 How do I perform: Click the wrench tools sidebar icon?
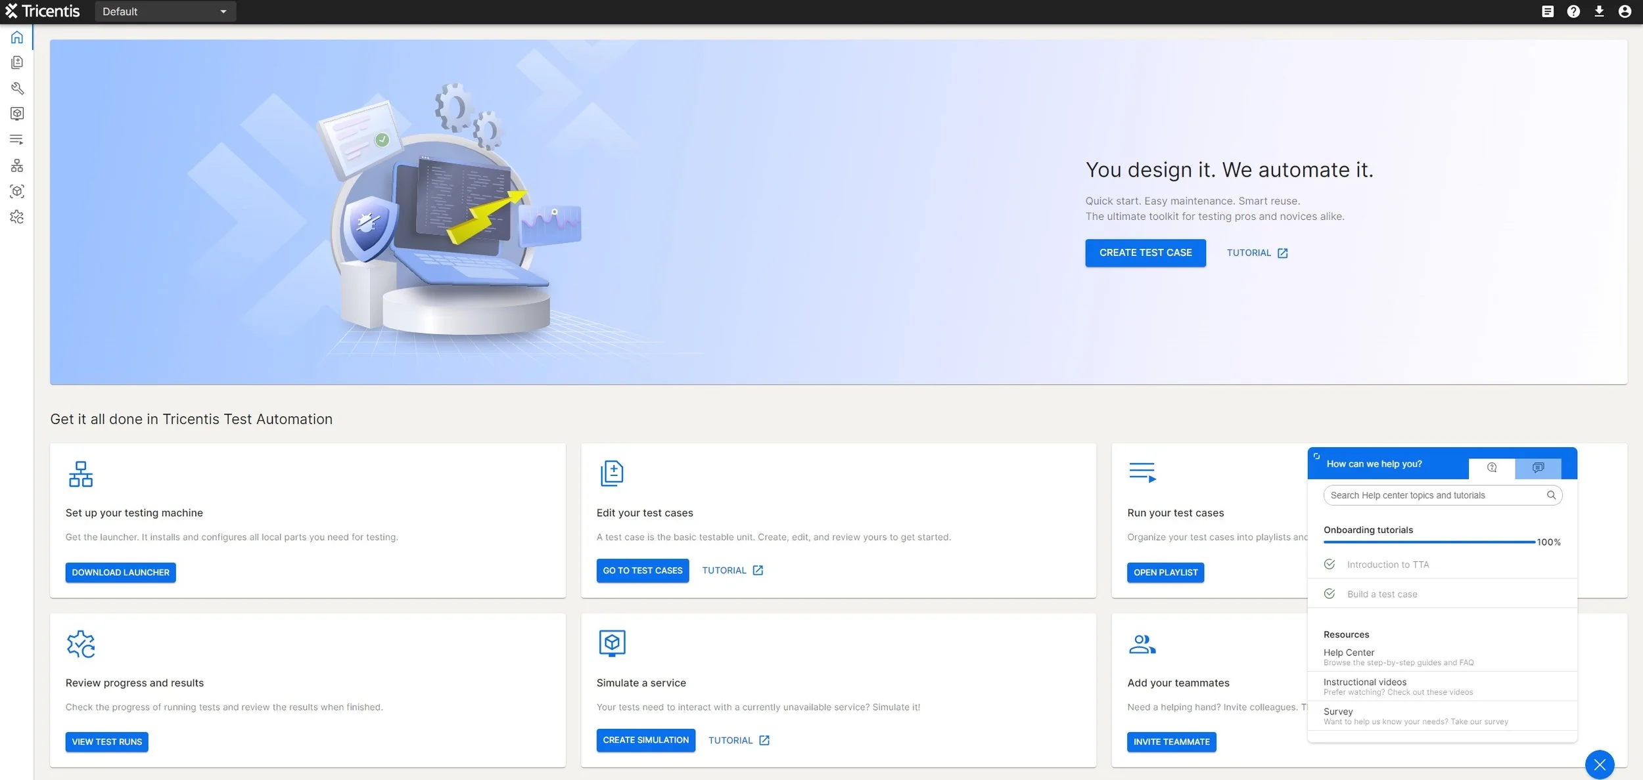17,88
